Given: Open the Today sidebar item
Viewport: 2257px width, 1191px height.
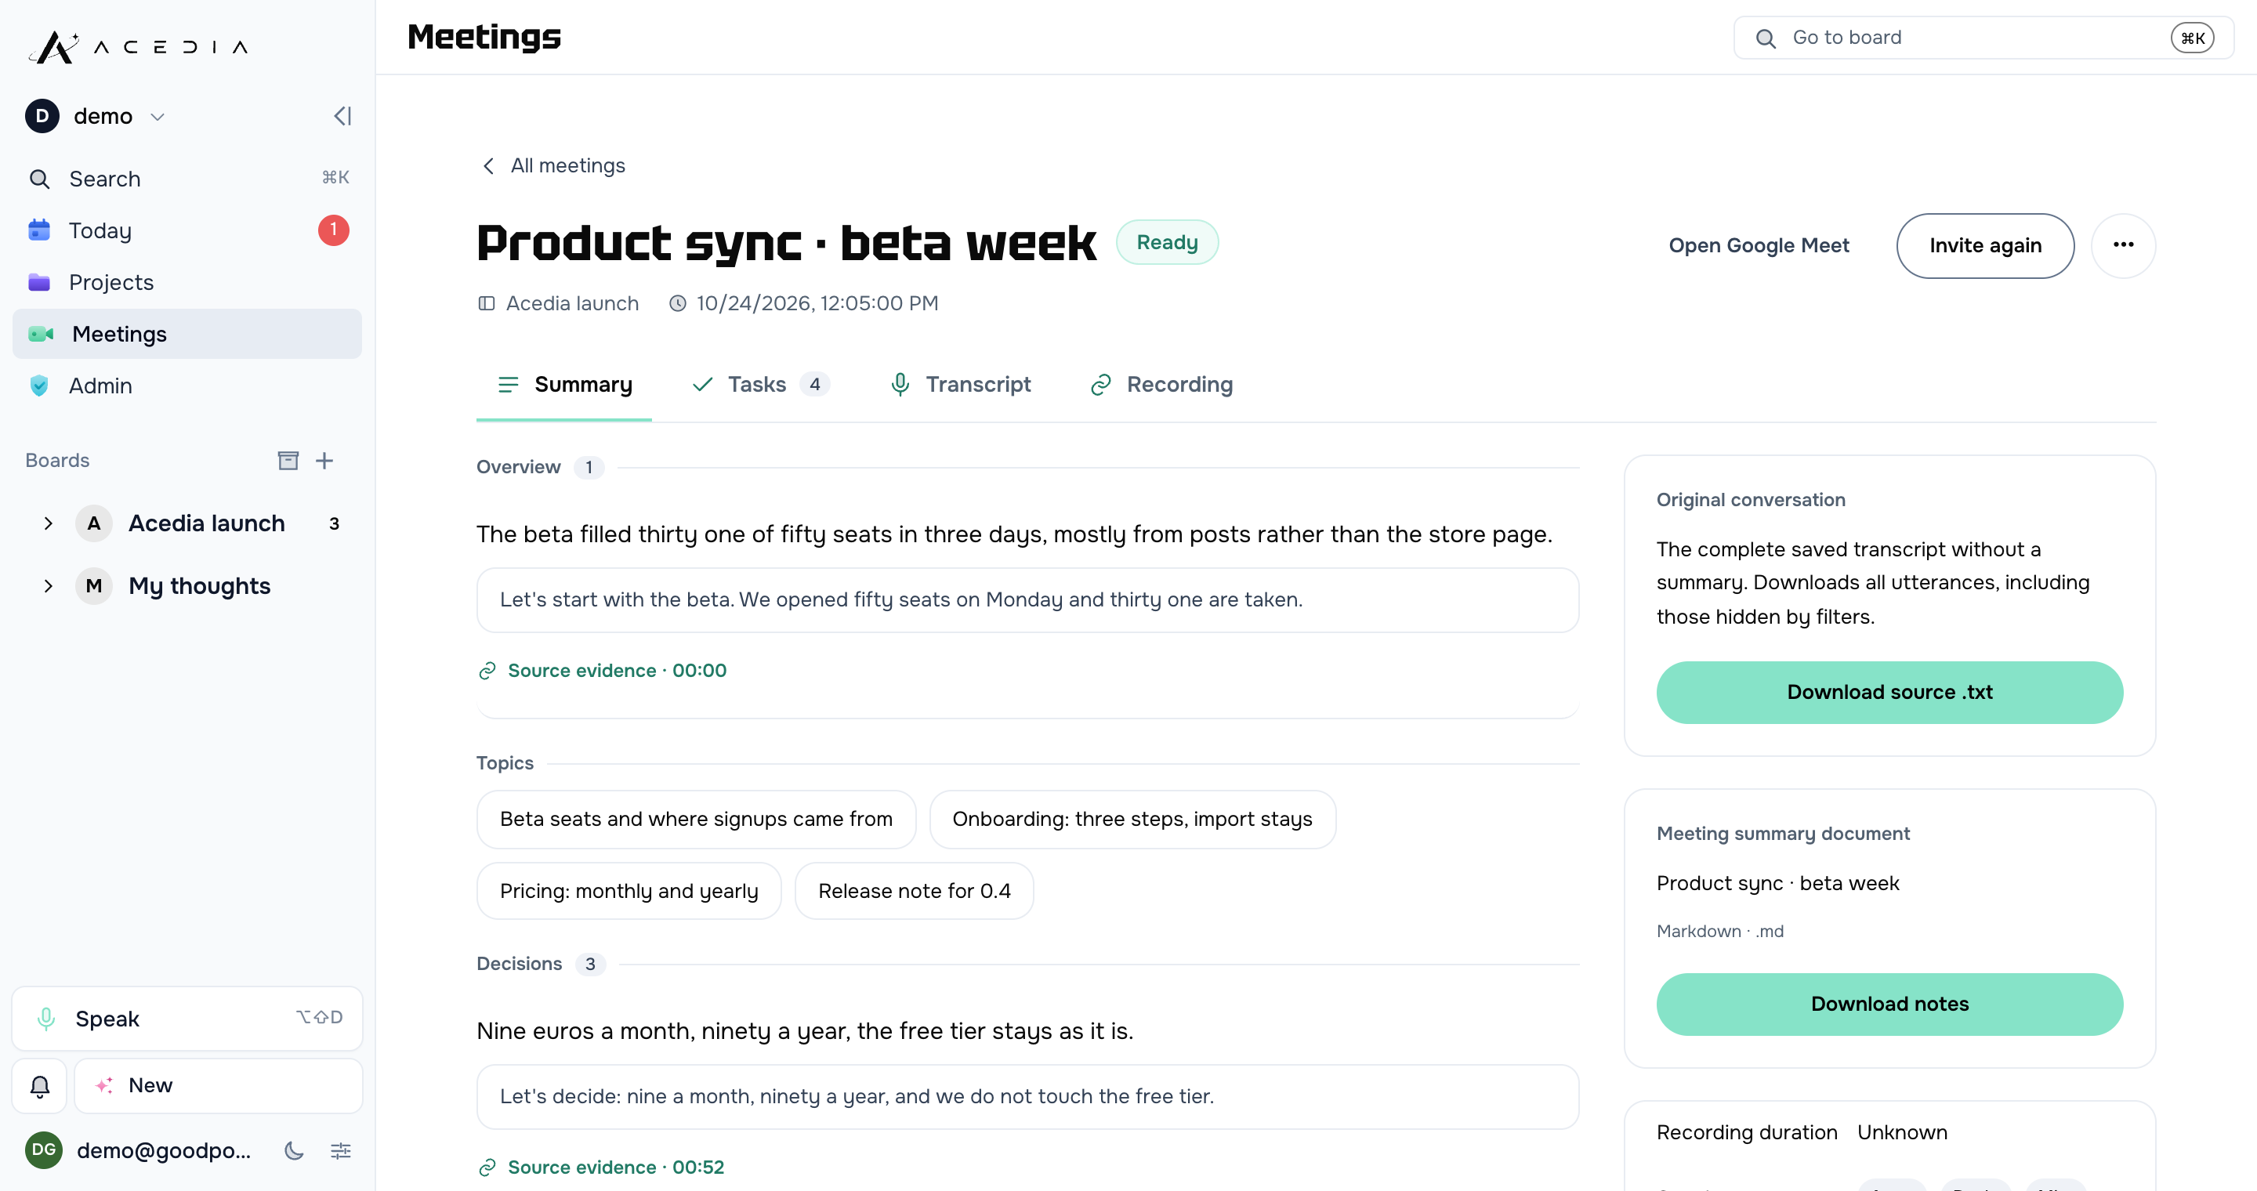Looking at the screenshot, I should pos(187,230).
